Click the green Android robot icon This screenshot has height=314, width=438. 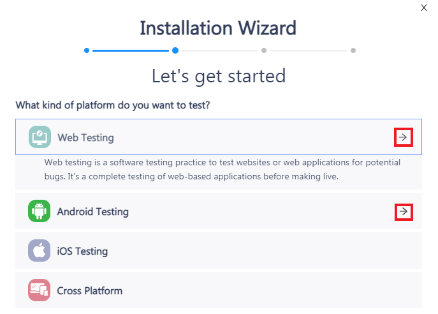(40, 211)
